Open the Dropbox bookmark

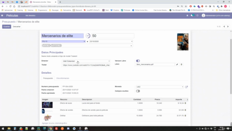coord(115,10)
